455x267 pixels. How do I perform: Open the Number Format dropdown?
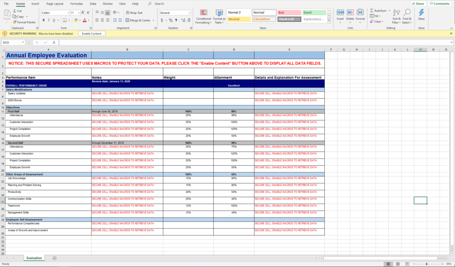click(x=175, y=12)
